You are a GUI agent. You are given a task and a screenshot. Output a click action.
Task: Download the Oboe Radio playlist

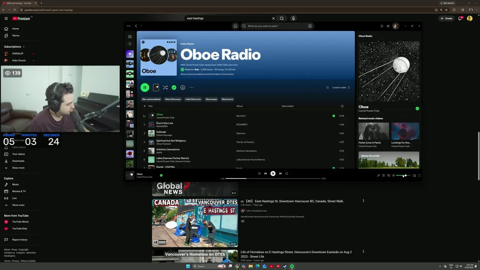(183, 87)
